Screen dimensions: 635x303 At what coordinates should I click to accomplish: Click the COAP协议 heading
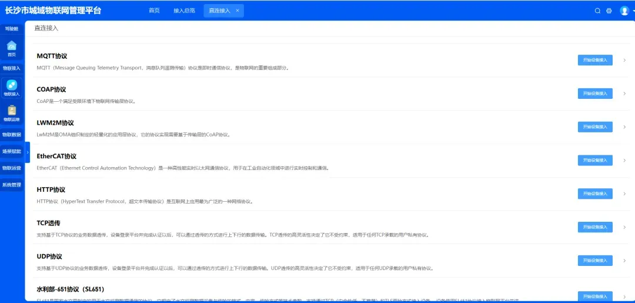click(x=51, y=89)
